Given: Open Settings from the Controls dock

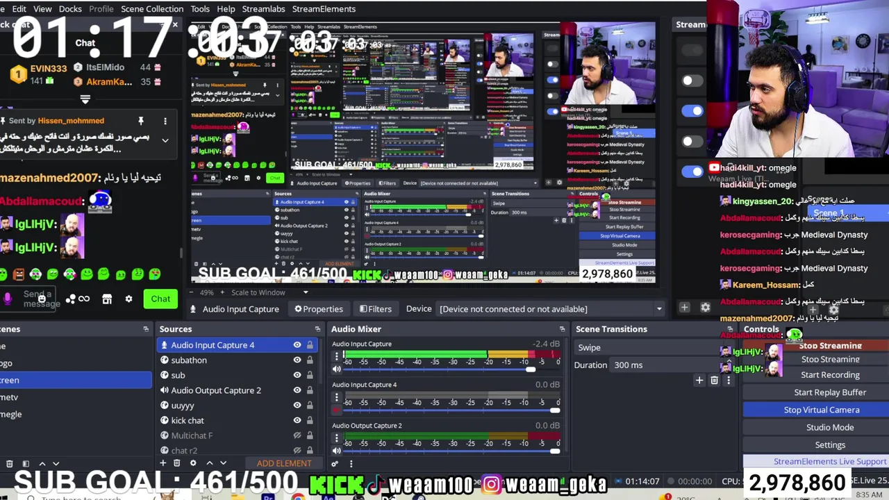Looking at the screenshot, I should click(x=830, y=444).
